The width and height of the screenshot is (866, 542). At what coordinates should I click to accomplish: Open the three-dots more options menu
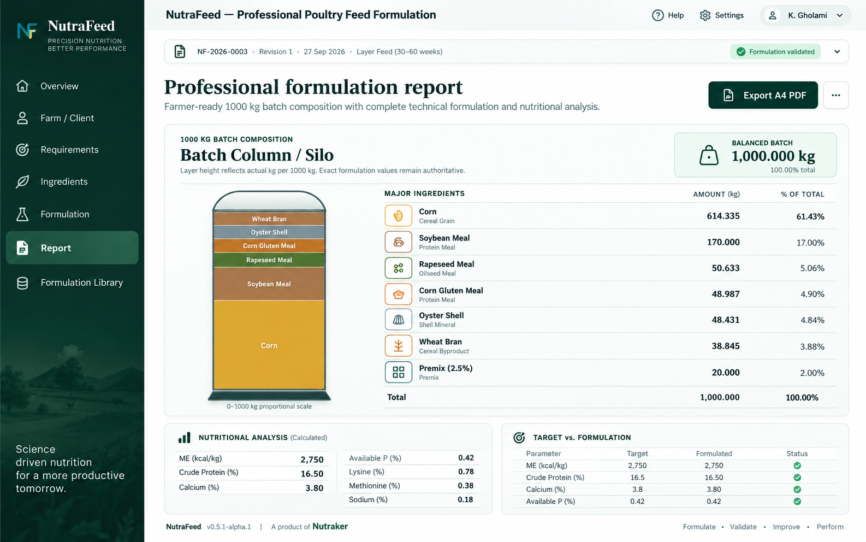click(x=835, y=95)
